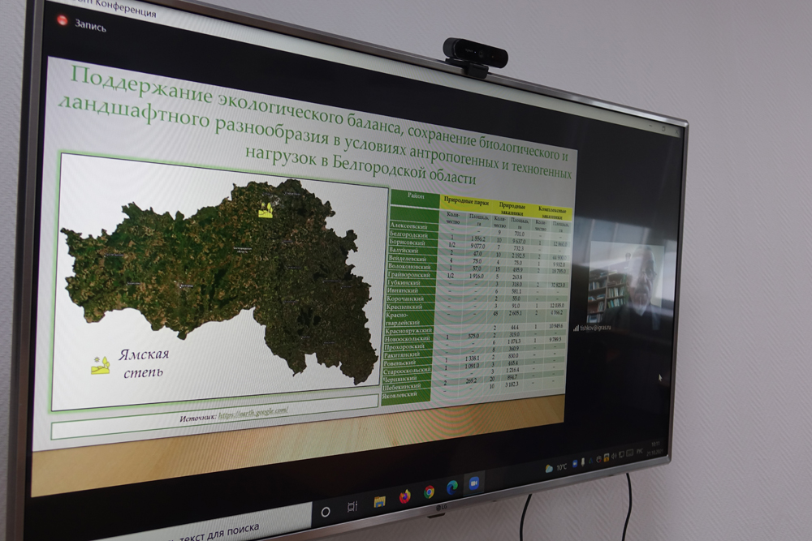Image resolution: width=812 pixels, height=541 pixels.
Task: Click the Комплексные заказники column header
Action: [552, 213]
